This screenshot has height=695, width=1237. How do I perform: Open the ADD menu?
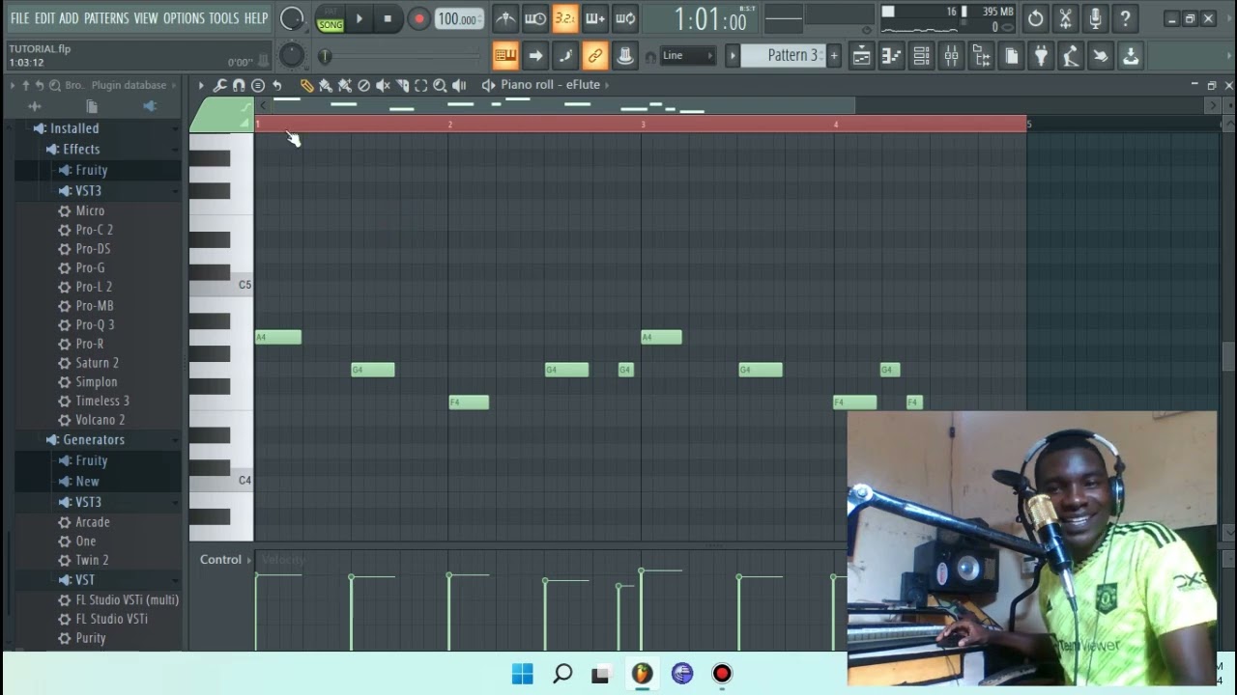(69, 18)
